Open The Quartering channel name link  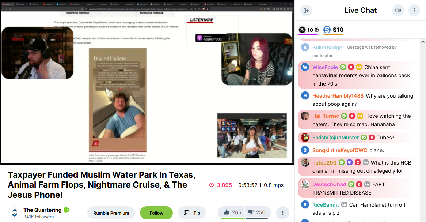42,210
